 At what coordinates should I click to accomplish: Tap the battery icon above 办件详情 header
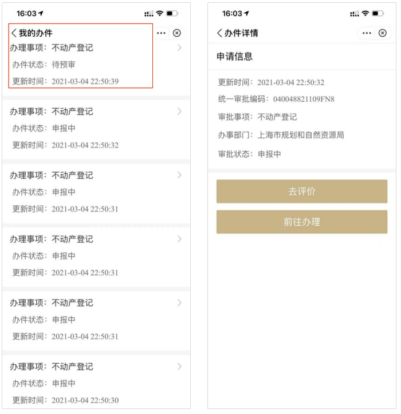378,13
